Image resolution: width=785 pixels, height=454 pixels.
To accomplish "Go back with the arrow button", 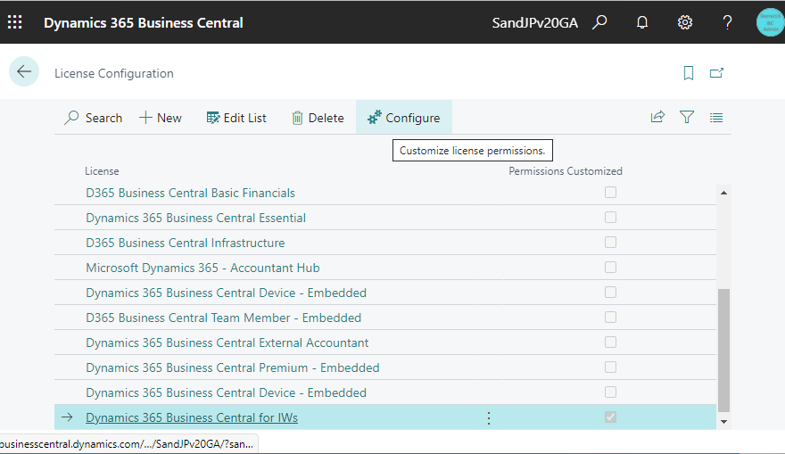I will tap(23, 71).
